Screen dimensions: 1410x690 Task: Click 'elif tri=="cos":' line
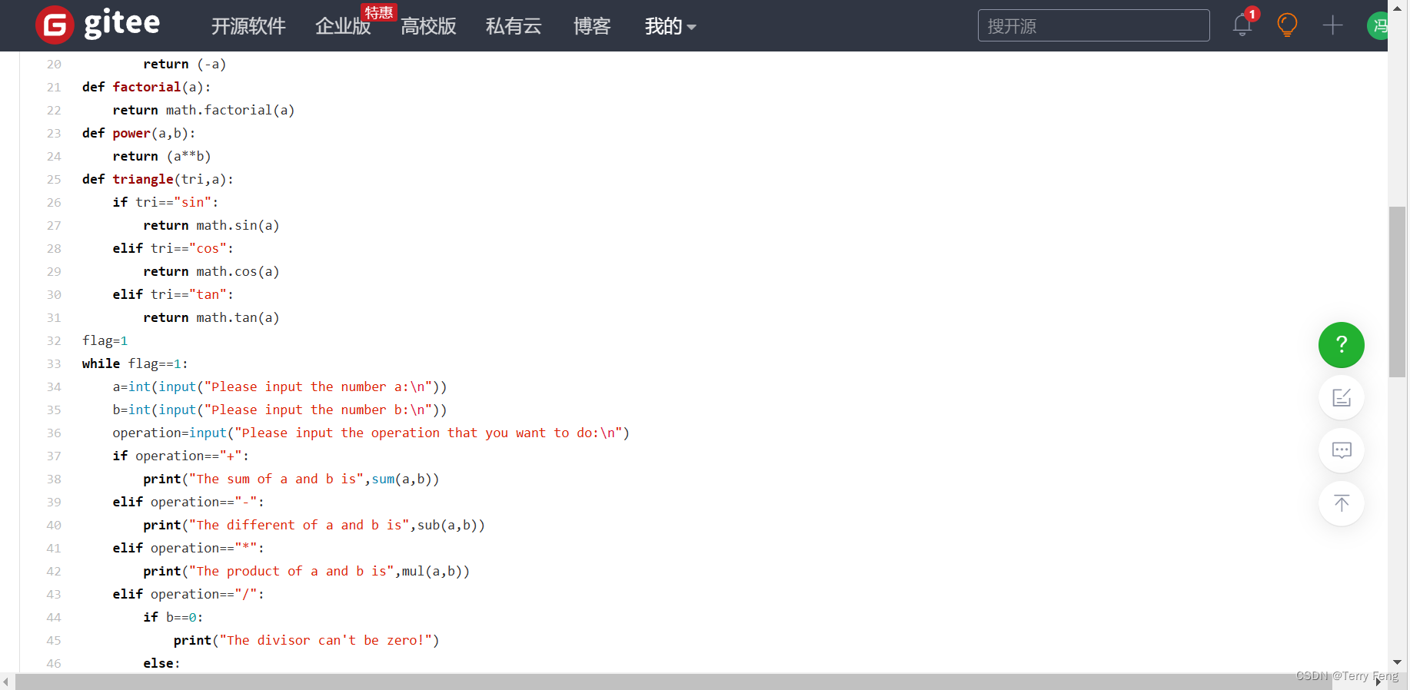[173, 249]
